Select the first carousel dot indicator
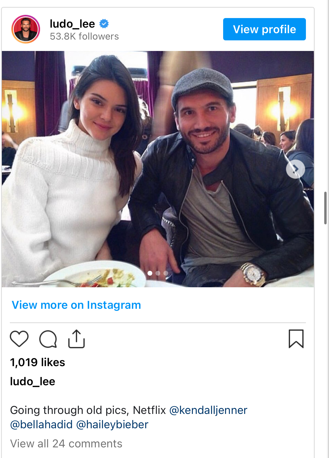329x458 pixels. [x=150, y=273]
